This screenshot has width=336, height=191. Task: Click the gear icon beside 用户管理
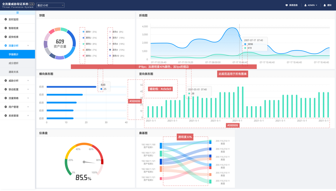tap(6, 107)
